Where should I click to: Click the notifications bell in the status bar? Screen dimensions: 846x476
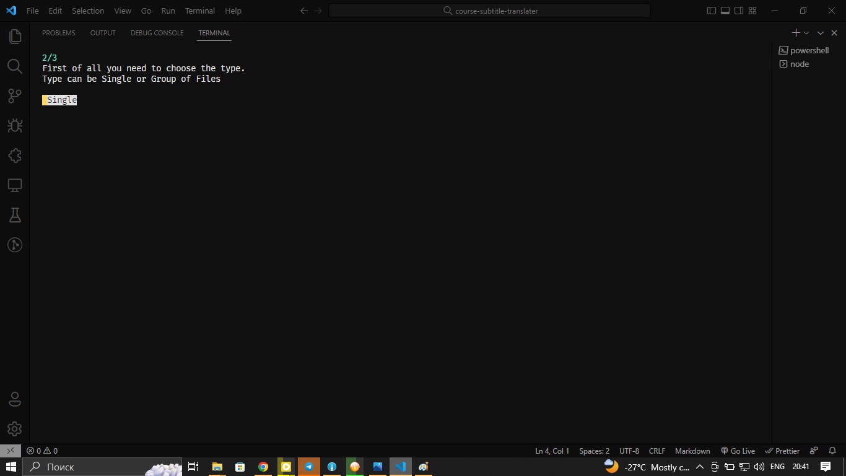coord(832,451)
